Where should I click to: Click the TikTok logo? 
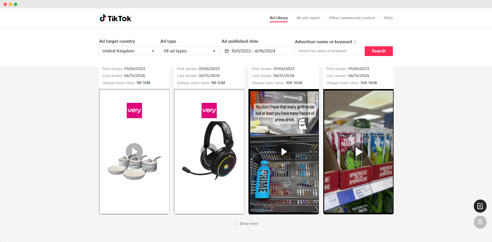(x=115, y=18)
